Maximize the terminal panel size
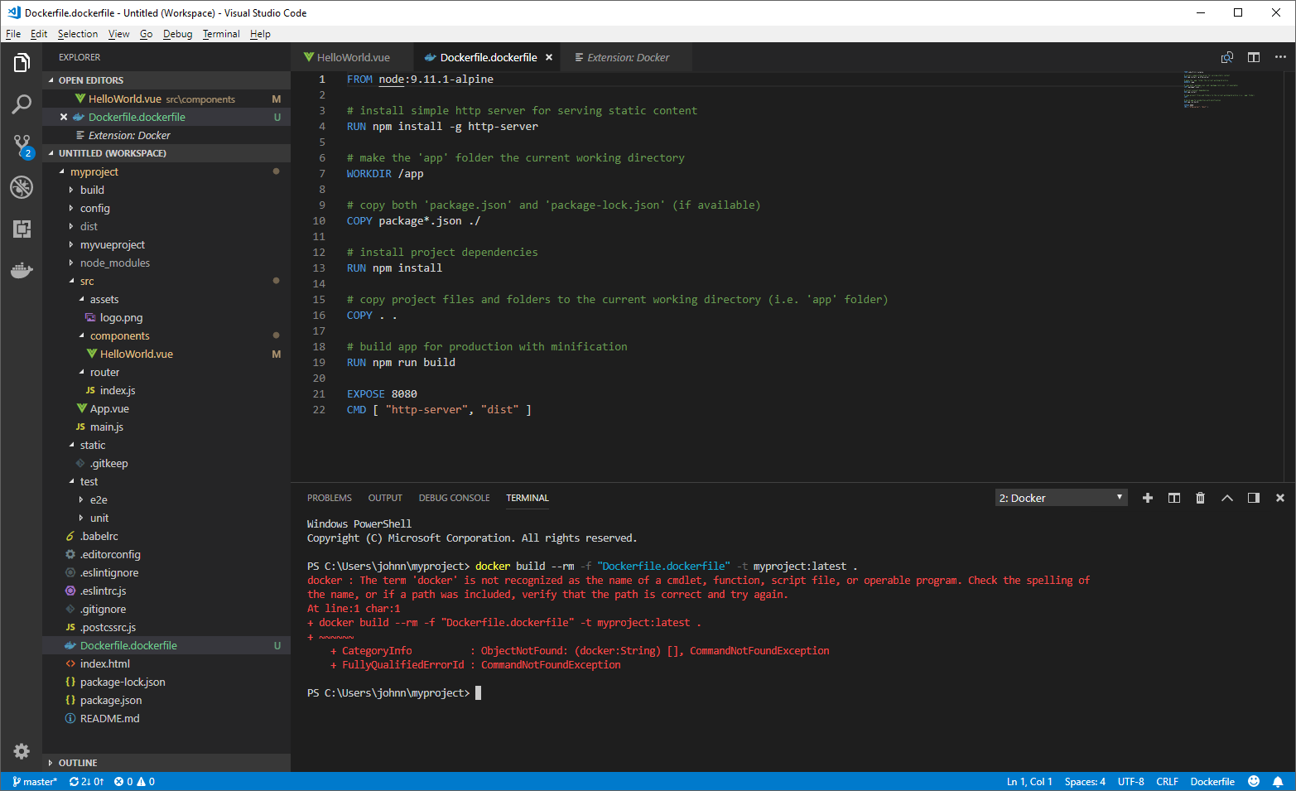This screenshot has height=791, width=1296. pos(1227,498)
